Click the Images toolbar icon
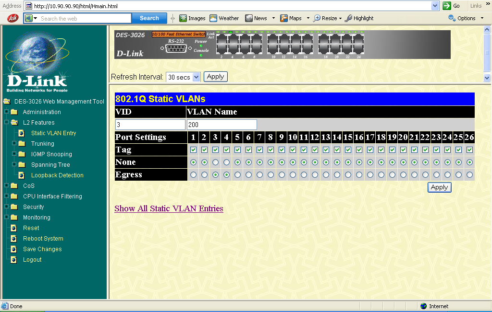 pyautogui.click(x=183, y=18)
